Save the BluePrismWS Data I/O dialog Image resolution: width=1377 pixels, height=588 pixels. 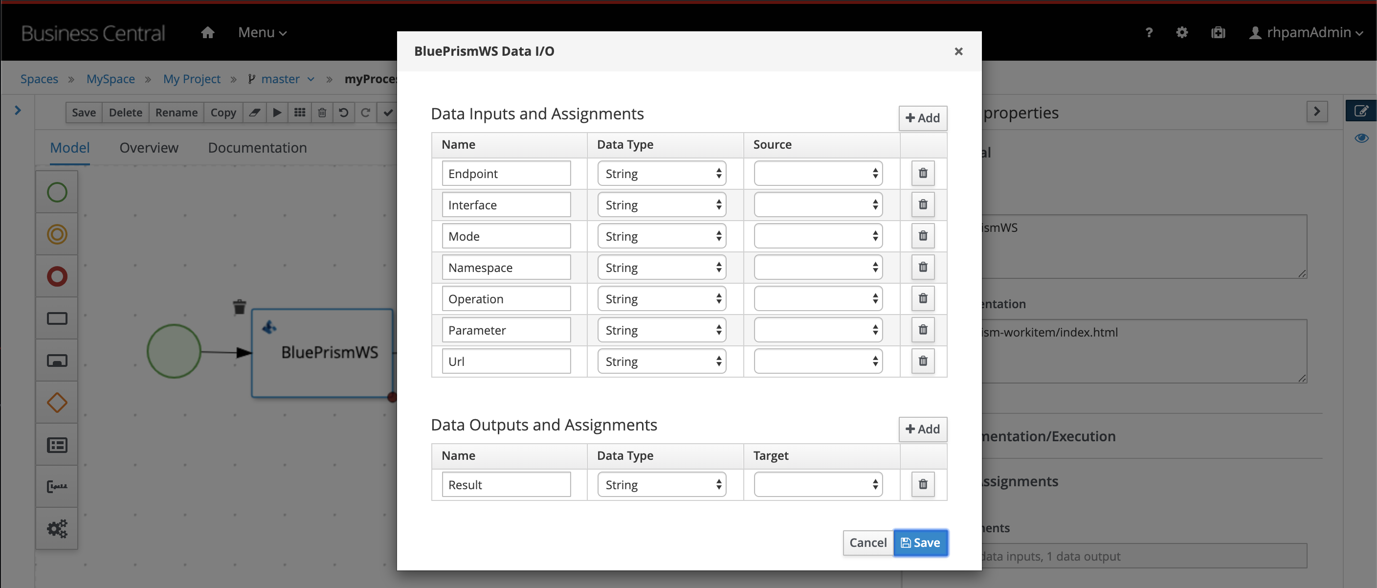(920, 543)
